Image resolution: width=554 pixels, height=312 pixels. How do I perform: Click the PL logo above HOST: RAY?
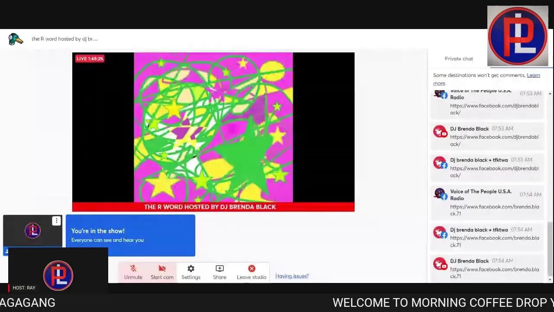click(58, 275)
